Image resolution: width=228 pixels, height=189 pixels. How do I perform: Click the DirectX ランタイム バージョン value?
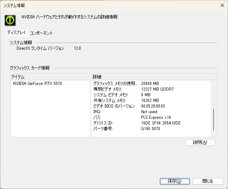point(77,48)
